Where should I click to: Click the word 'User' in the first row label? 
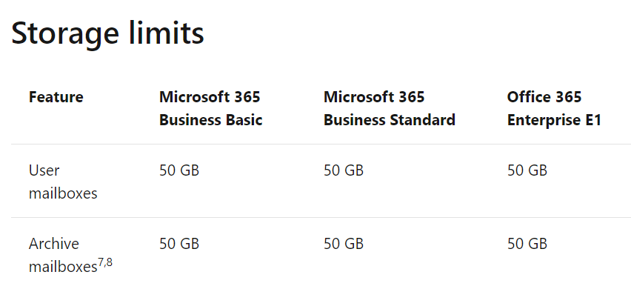coord(44,170)
